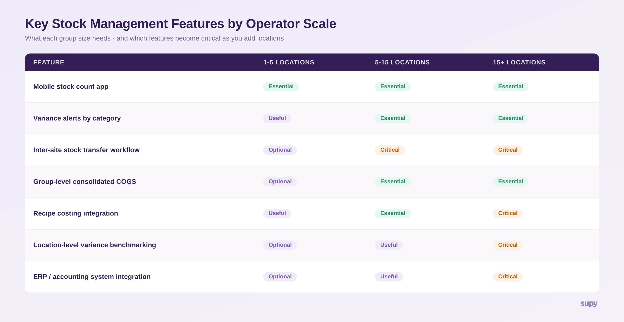Select the Useful badge under 1-5 Locations for Variance alerts
Screen dimensions: 624x322
pyautogui.click(x=277, y=118)
